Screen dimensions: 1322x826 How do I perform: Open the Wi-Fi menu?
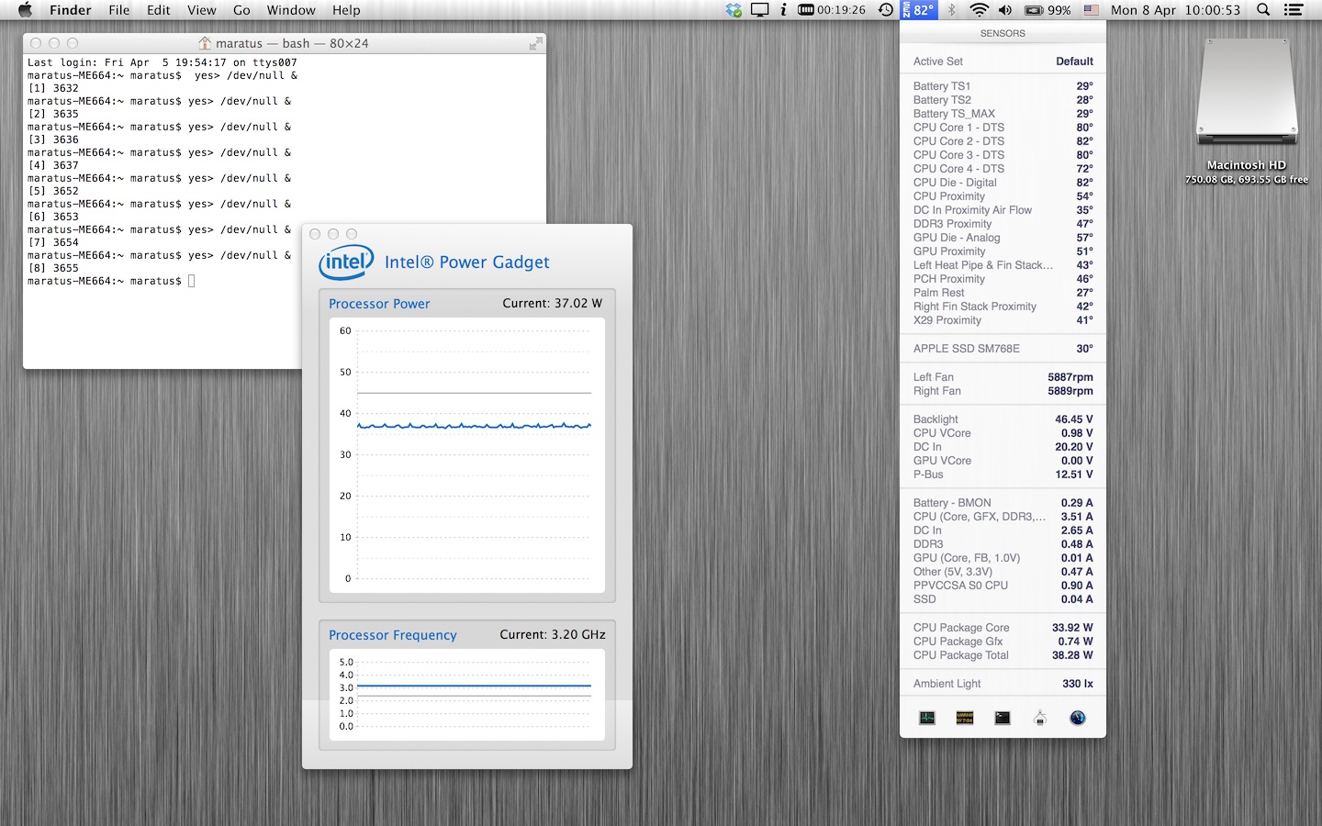coord(979,10)
